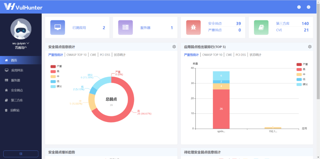Collapse the sidebar with the bottom toggle button

tap(21, 154)
